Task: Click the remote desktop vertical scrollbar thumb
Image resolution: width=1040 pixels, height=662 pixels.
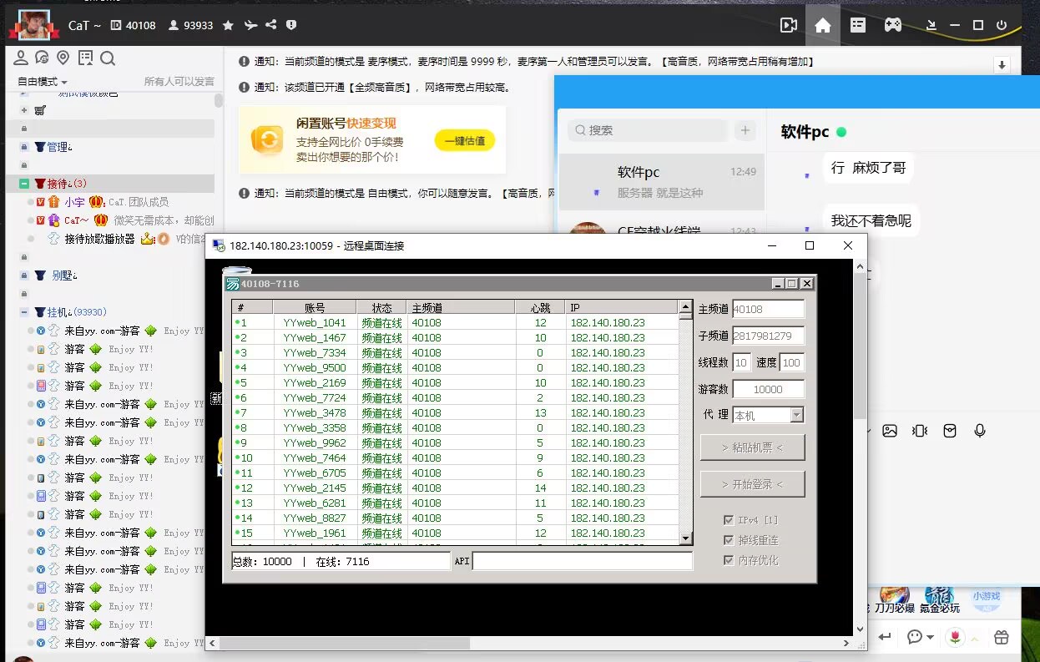Action: (861, 346)
